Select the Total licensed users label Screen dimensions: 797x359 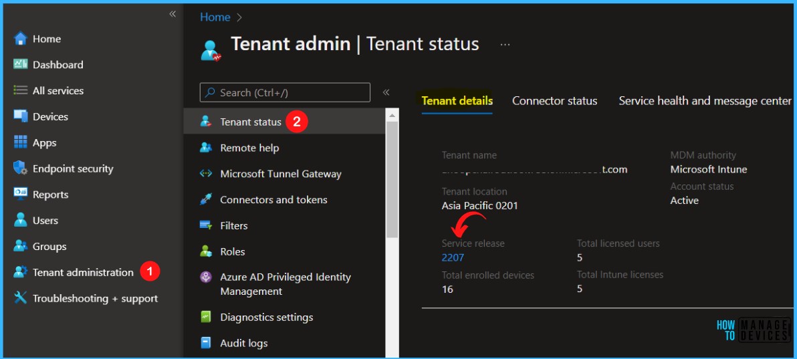point(618,243)
